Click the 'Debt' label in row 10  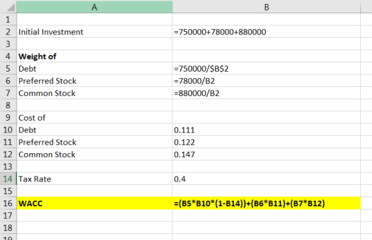coord(94,130)
